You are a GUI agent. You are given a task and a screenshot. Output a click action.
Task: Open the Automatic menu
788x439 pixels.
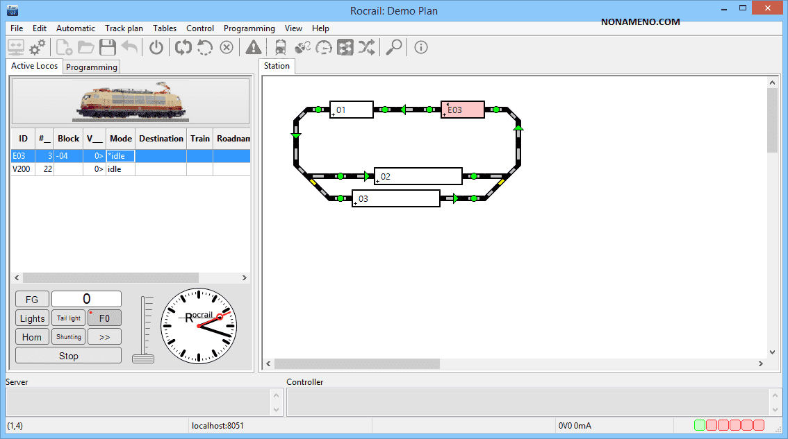point(75,28)
